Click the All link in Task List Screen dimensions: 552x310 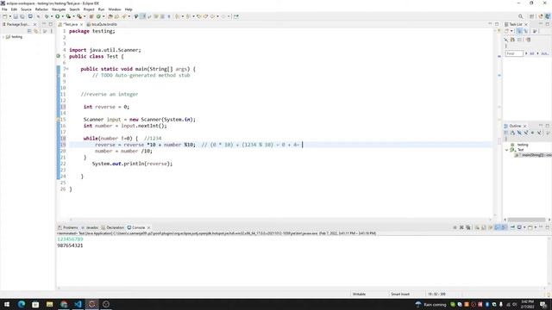[532, 53]
